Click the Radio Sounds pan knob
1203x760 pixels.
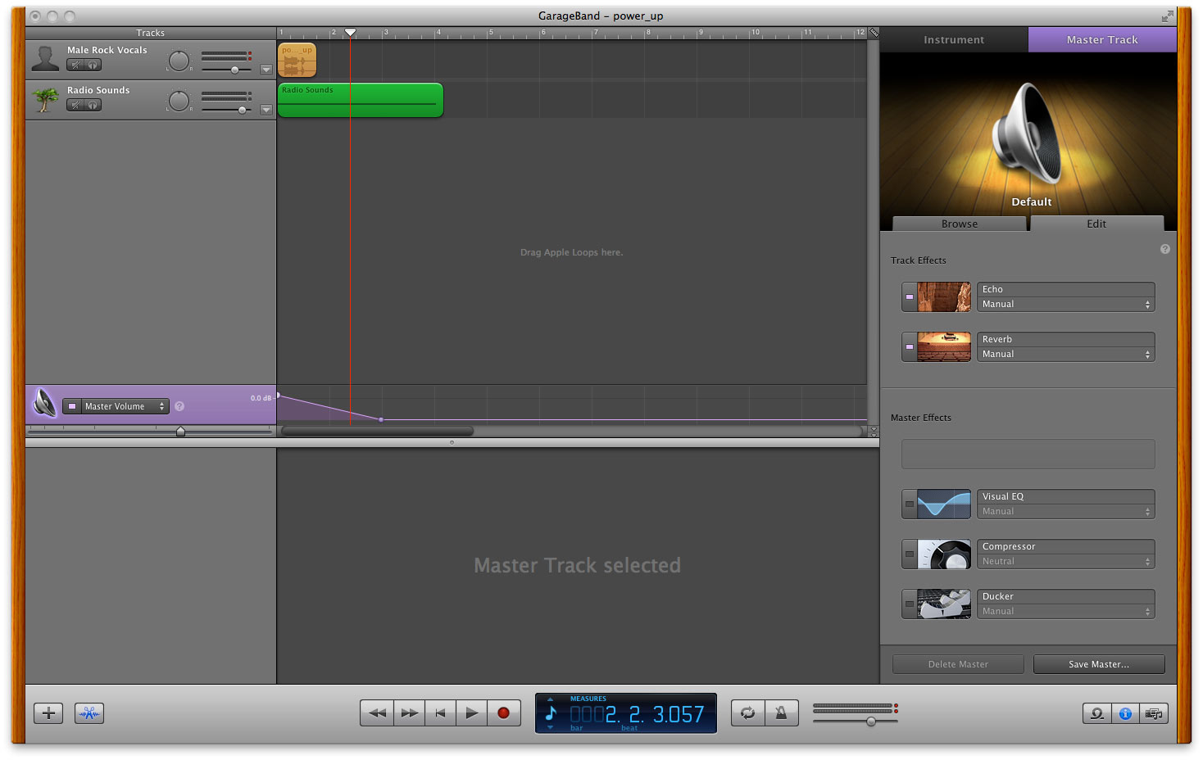tap(179, 101)
